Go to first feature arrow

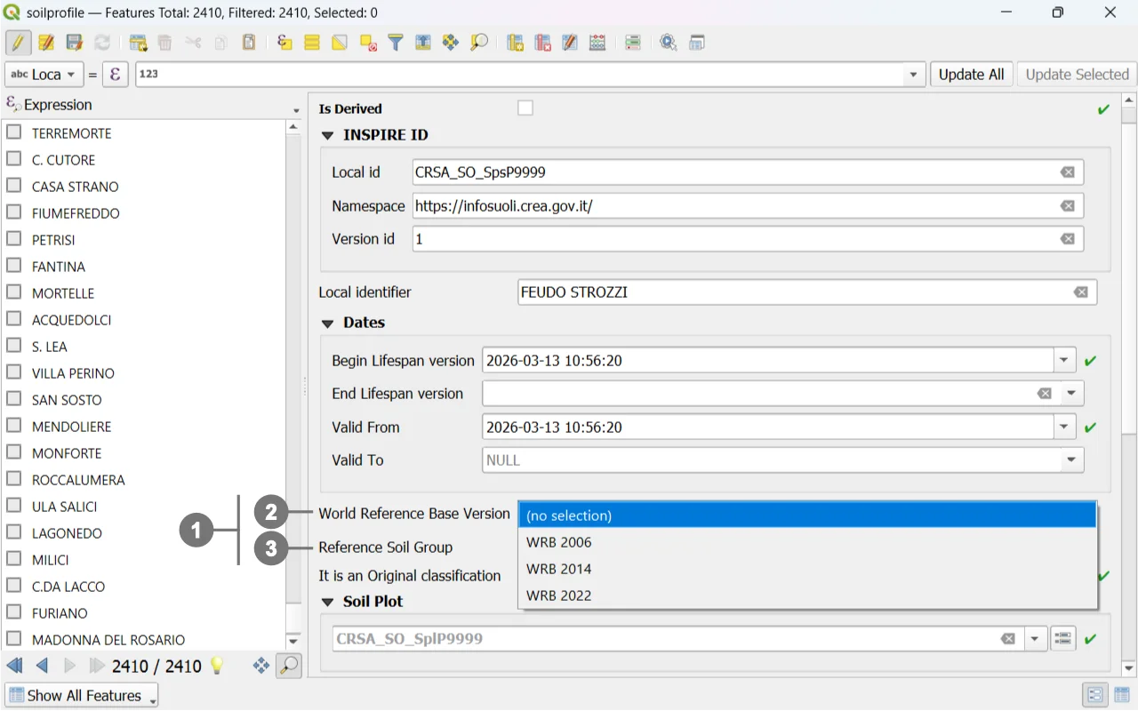coord(14,666)
